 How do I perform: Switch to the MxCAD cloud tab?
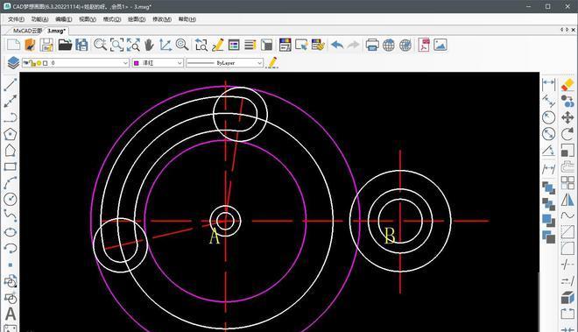[x=27, y=31]
